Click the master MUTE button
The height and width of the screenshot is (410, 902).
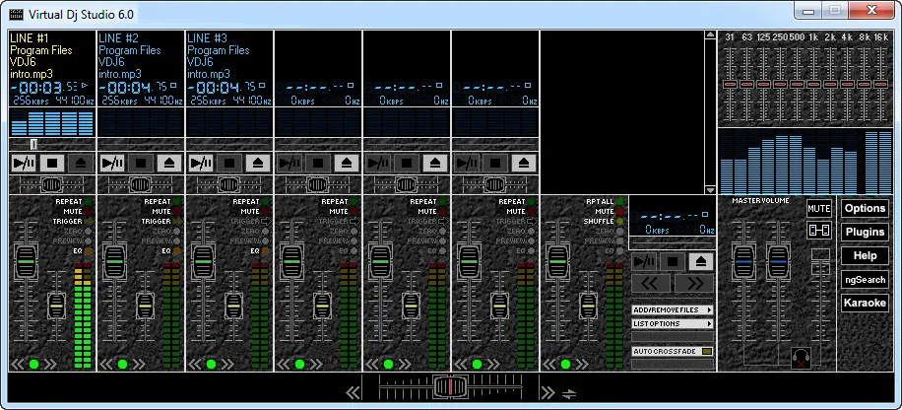[x=819, y=208]
